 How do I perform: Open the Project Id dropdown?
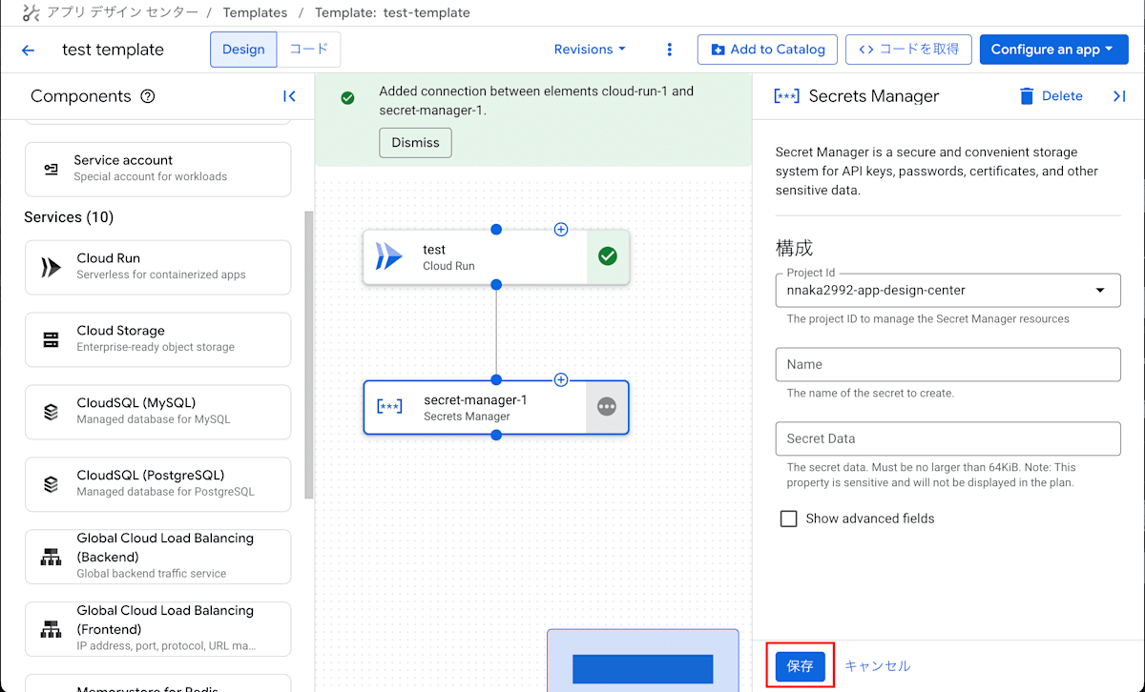947,290
